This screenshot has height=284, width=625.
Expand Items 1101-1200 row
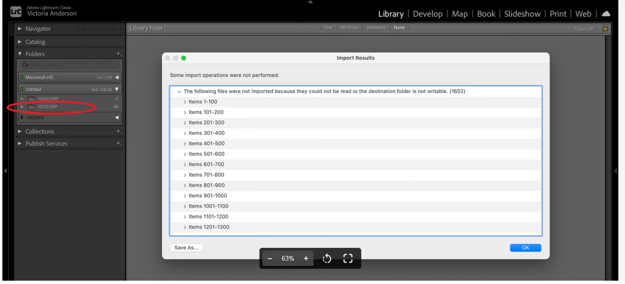185,217
